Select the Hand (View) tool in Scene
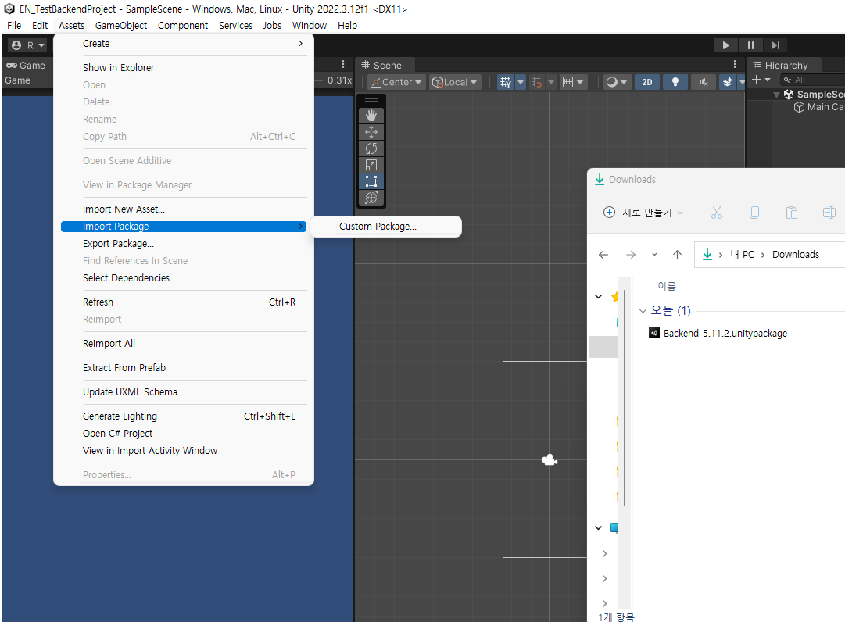This screenshot has width=845, height=622. coord(371,115)
